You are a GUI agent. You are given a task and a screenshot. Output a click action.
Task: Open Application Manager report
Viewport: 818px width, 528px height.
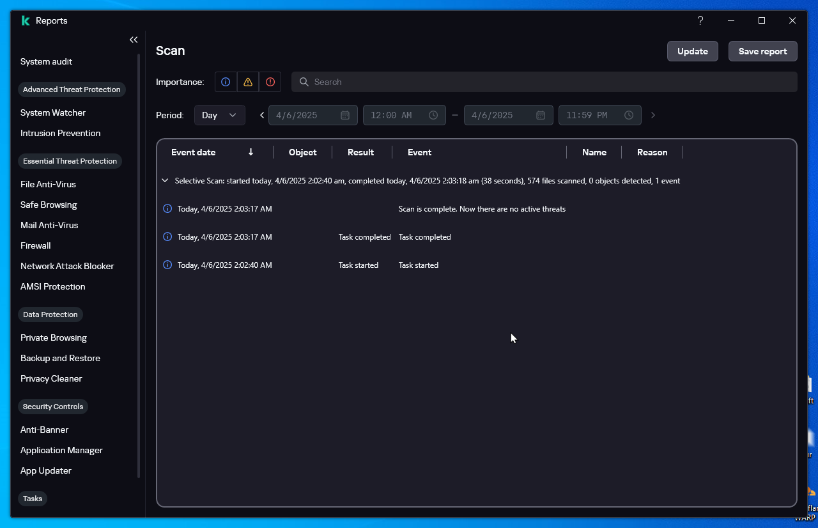(x=61, y=450)
